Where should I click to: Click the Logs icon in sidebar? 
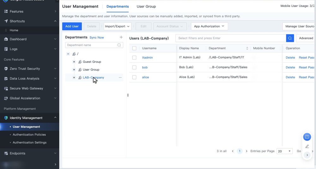(x=6, y=49)
